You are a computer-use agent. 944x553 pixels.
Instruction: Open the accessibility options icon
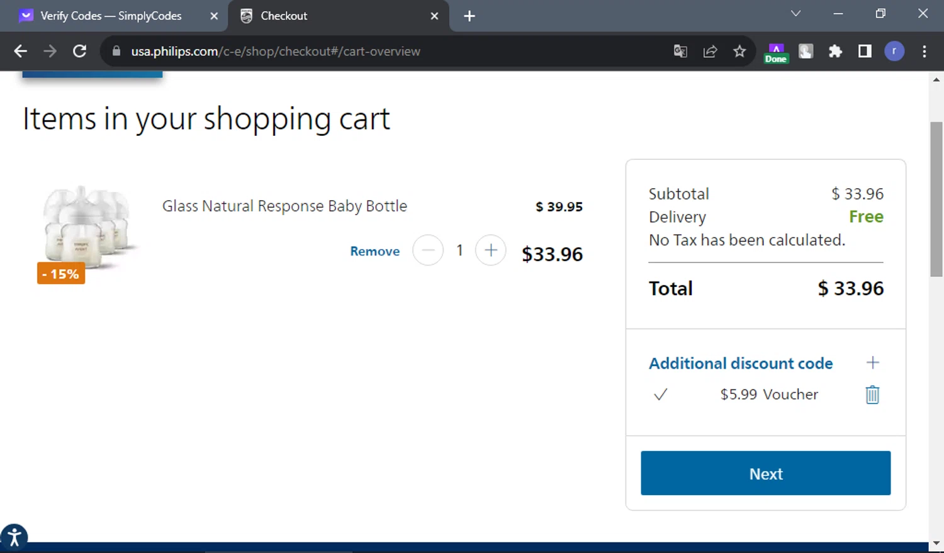click(14, 538)
